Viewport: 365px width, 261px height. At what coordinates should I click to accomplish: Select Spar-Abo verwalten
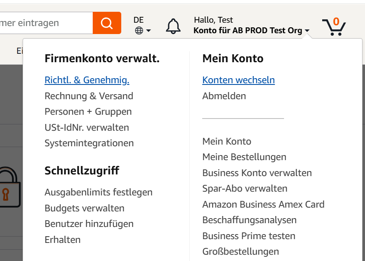(x=245, y=188)
